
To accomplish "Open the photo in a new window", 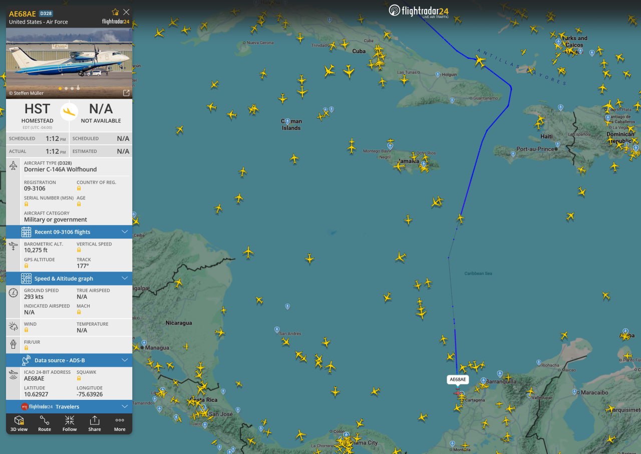I will click(x=126, y=93).
